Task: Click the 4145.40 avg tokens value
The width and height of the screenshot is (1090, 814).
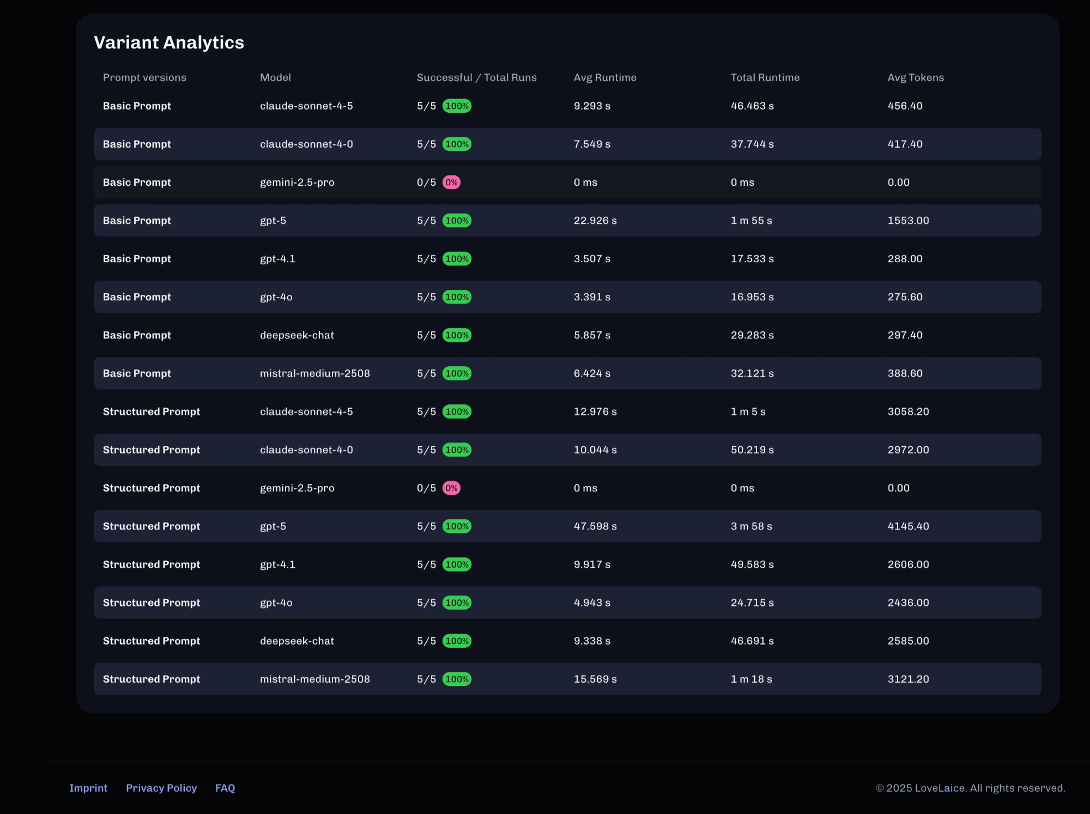Action: point(908,526)
